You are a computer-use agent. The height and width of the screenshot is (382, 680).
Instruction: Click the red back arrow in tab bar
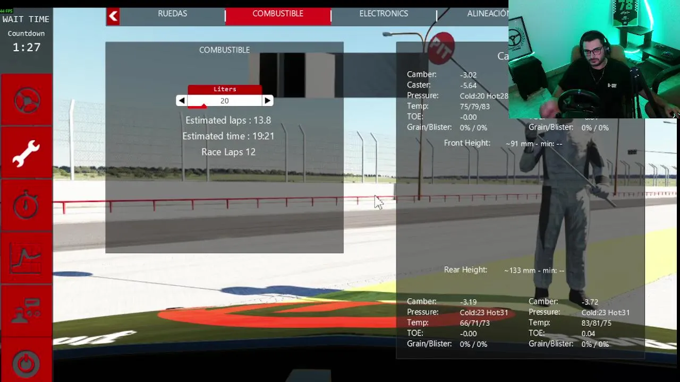pos(113,16)
